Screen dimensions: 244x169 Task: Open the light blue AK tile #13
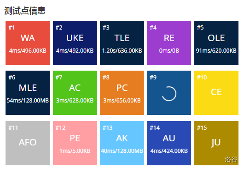[122, 143]
